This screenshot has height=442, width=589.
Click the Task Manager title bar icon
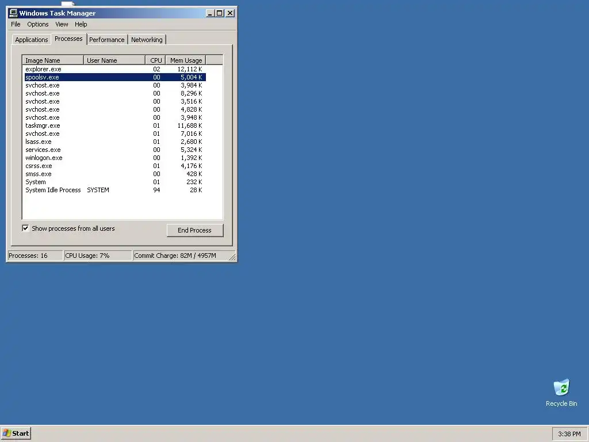pyautogui.click(x=14, y=13)
